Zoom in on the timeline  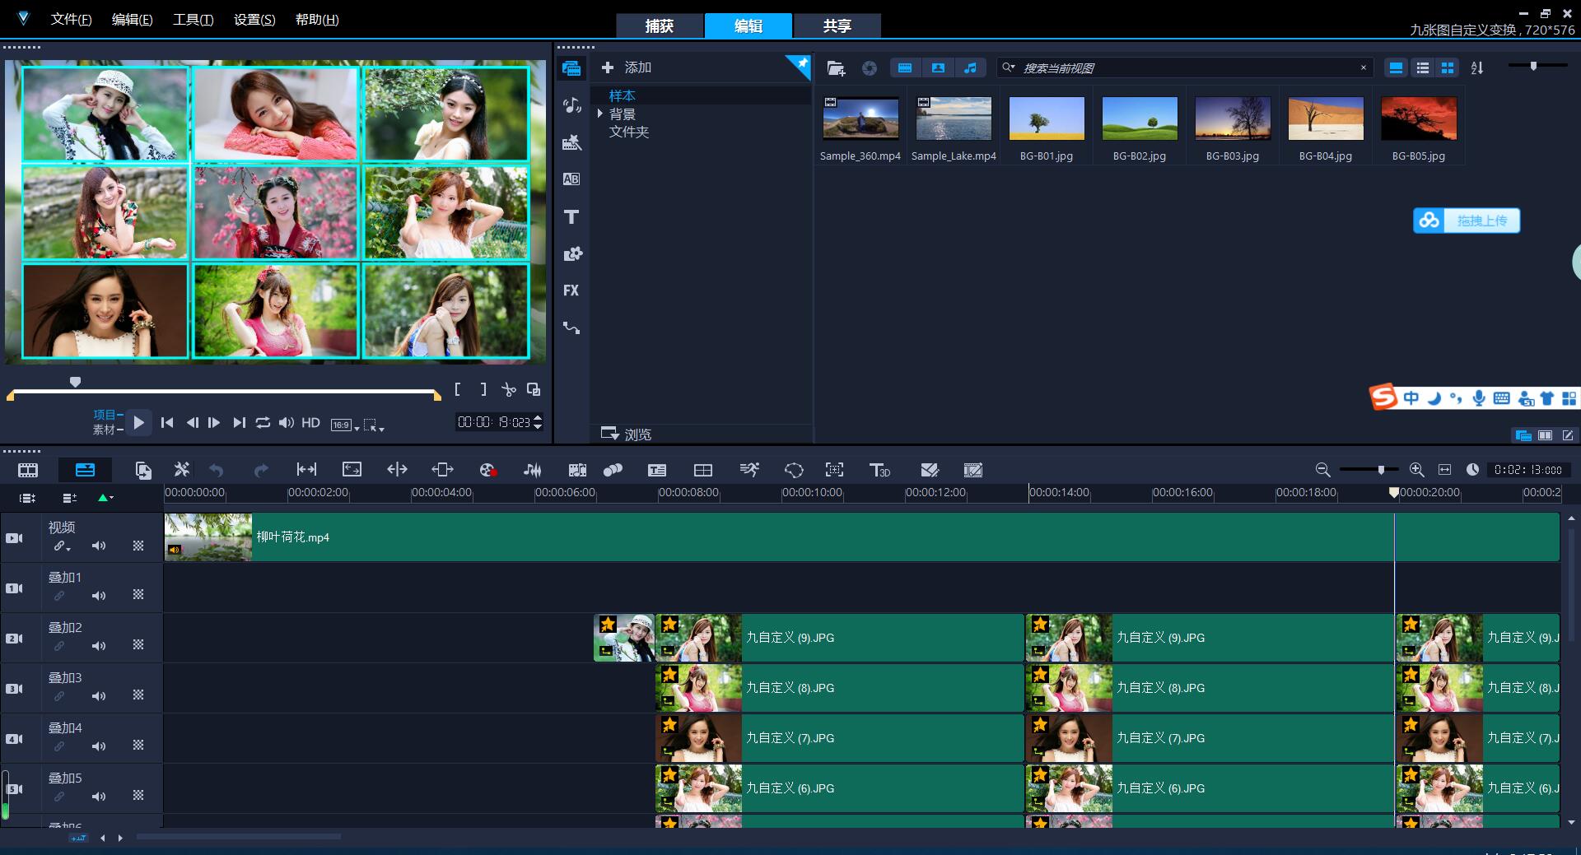click(x=1416, y=470)
